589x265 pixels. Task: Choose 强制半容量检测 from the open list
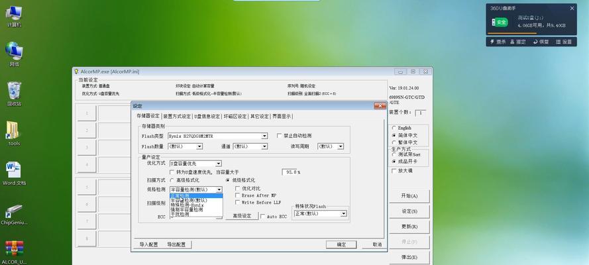196,210
